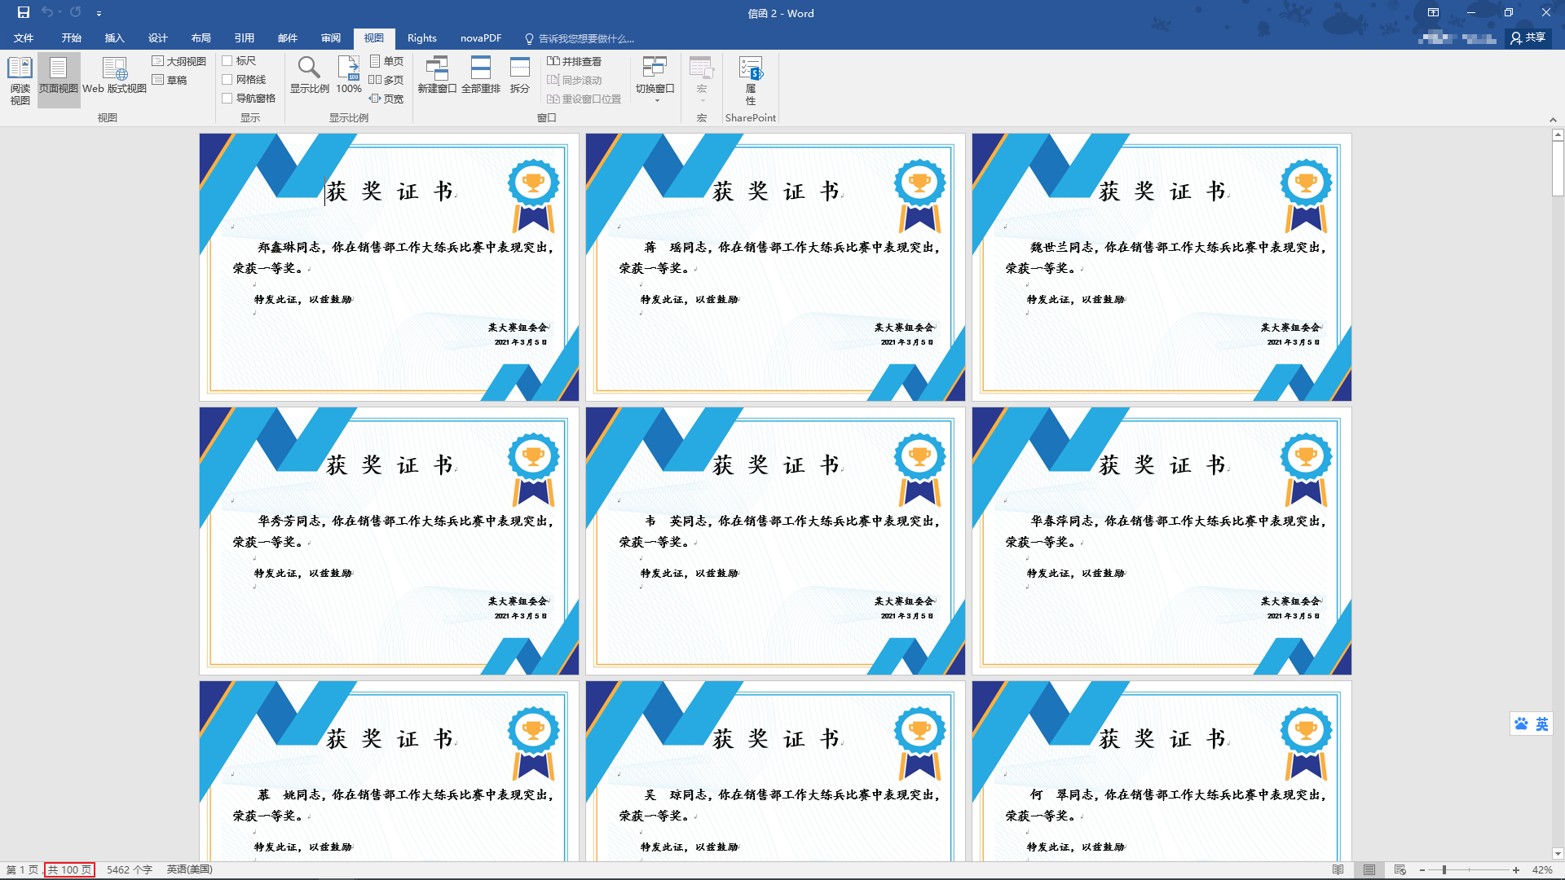Open the File tab (文件)
The width and height of the screenshot is (1565, 880).
[24, 38]
